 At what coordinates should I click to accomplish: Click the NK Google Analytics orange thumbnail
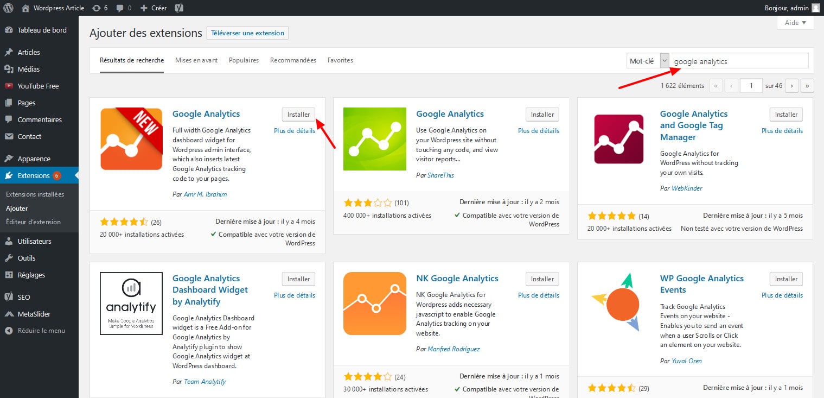coord(375,304)
